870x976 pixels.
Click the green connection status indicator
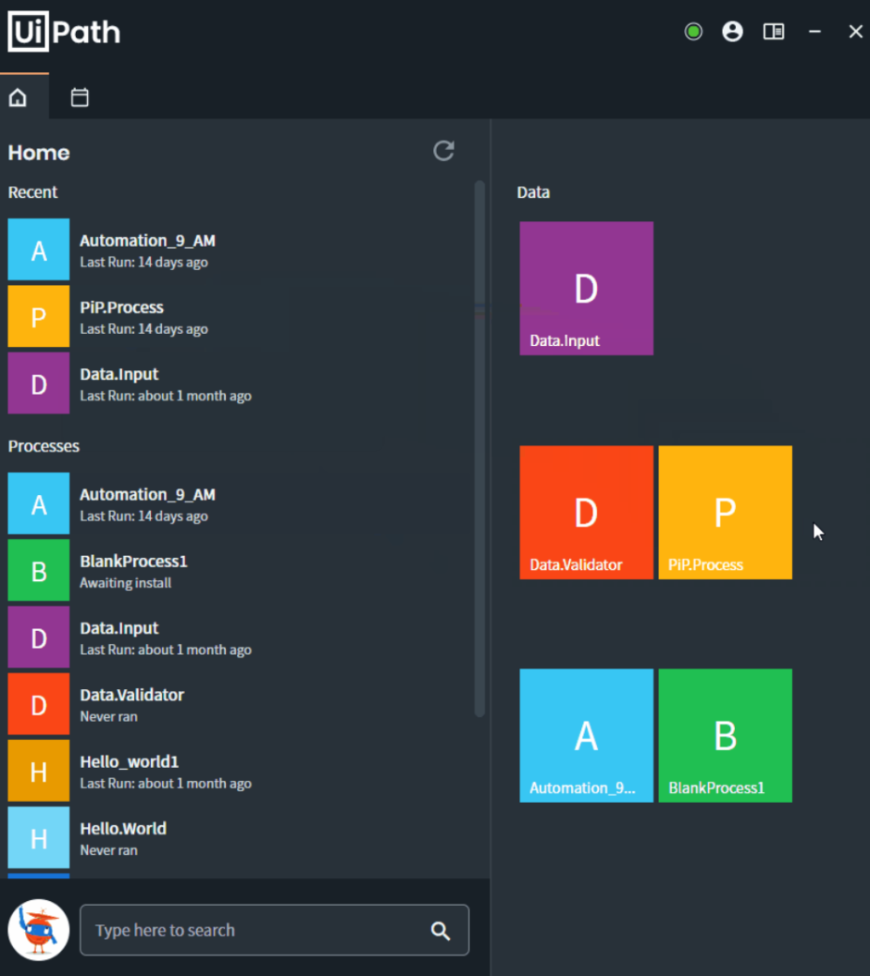(693, 32)
